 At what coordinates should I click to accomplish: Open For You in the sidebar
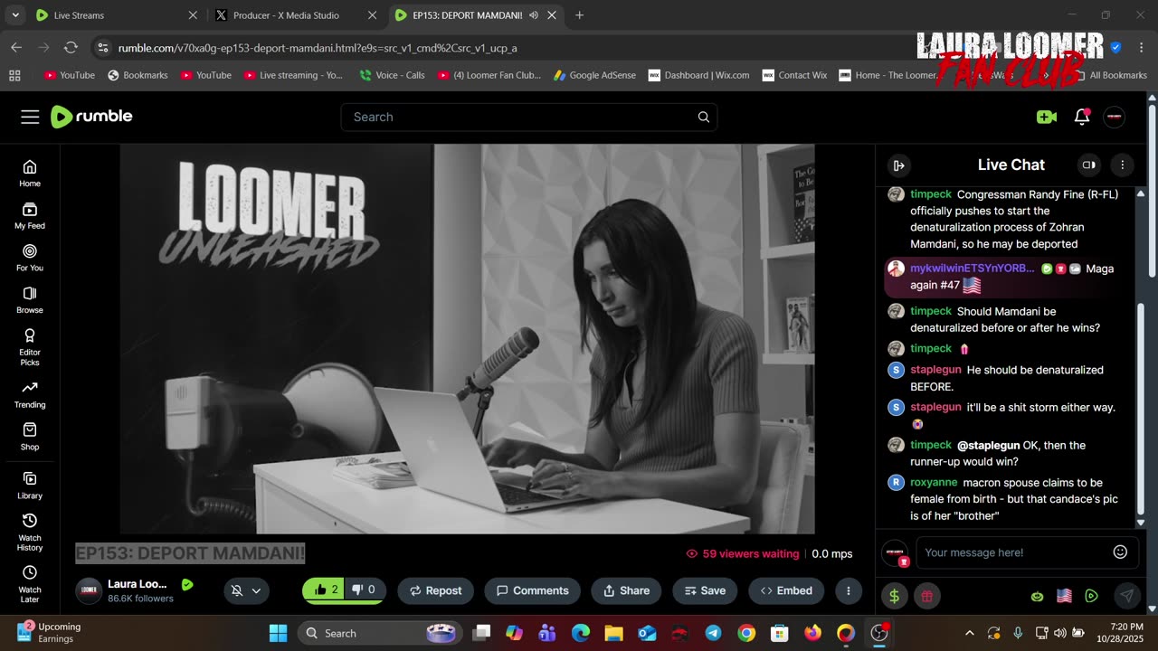pyautogui.click(x=30, y=258)
